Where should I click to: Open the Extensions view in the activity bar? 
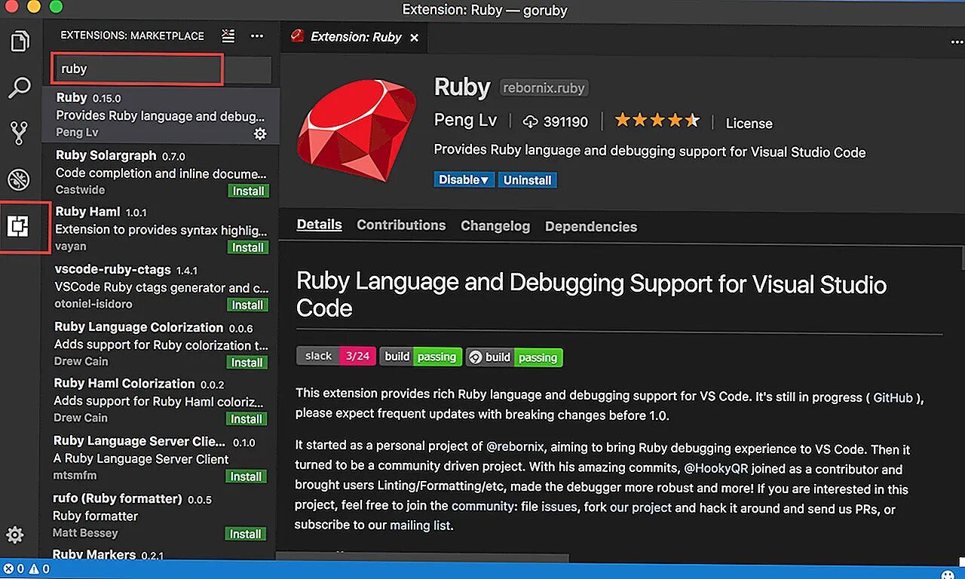(x=18, y=225)
